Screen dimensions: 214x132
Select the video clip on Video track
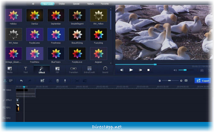[26, 93]
